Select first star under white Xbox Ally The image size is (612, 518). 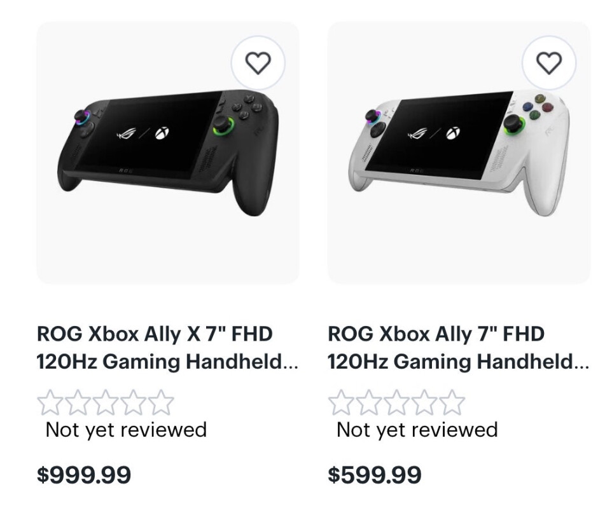(x=340, y=403)
